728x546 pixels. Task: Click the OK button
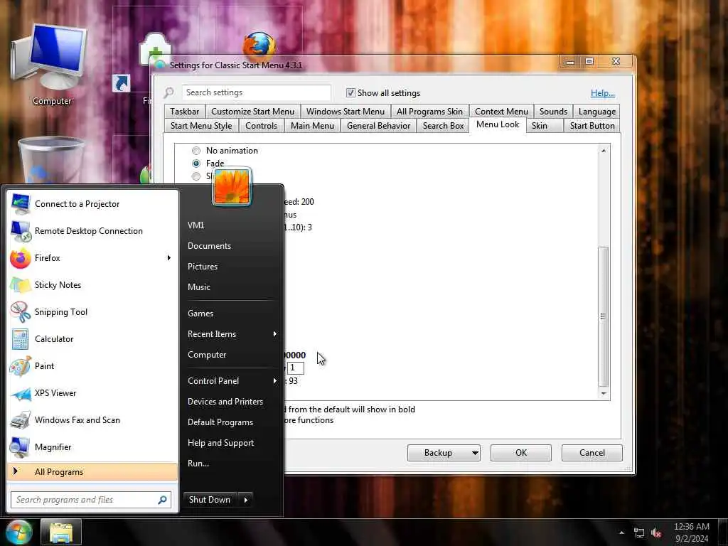point(521,453)
